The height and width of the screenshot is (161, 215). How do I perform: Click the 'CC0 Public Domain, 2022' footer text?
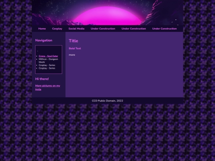click(x=107, y=101)
